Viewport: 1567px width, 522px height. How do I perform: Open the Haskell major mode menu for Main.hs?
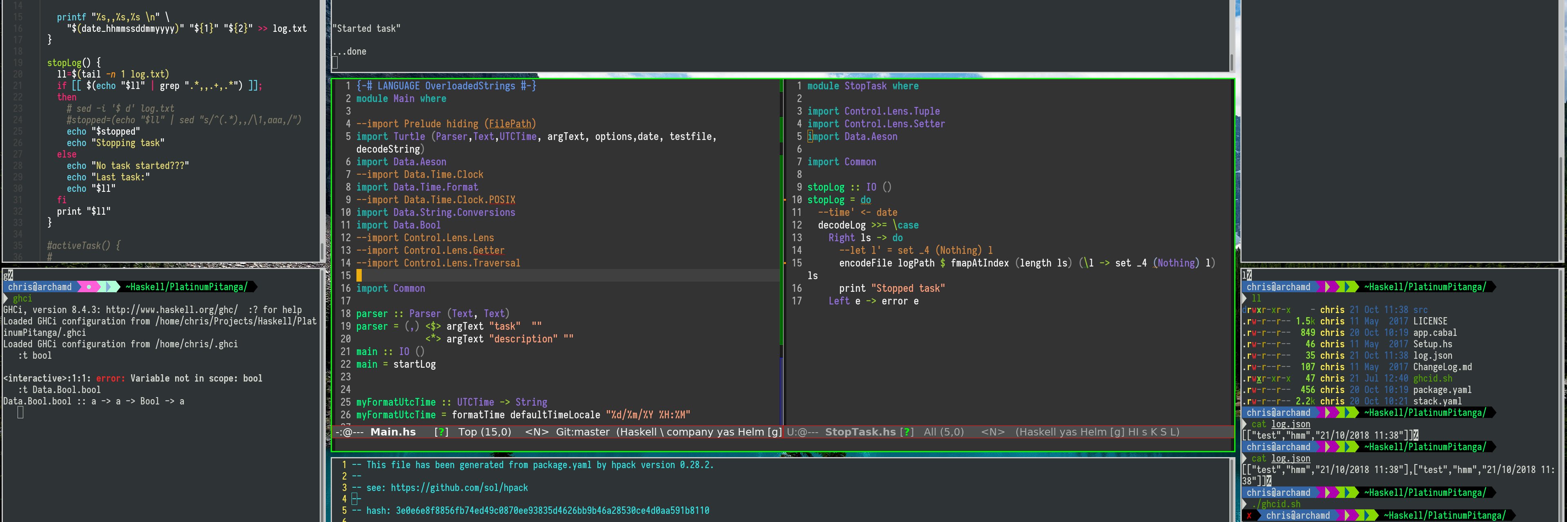pos(639,432)
